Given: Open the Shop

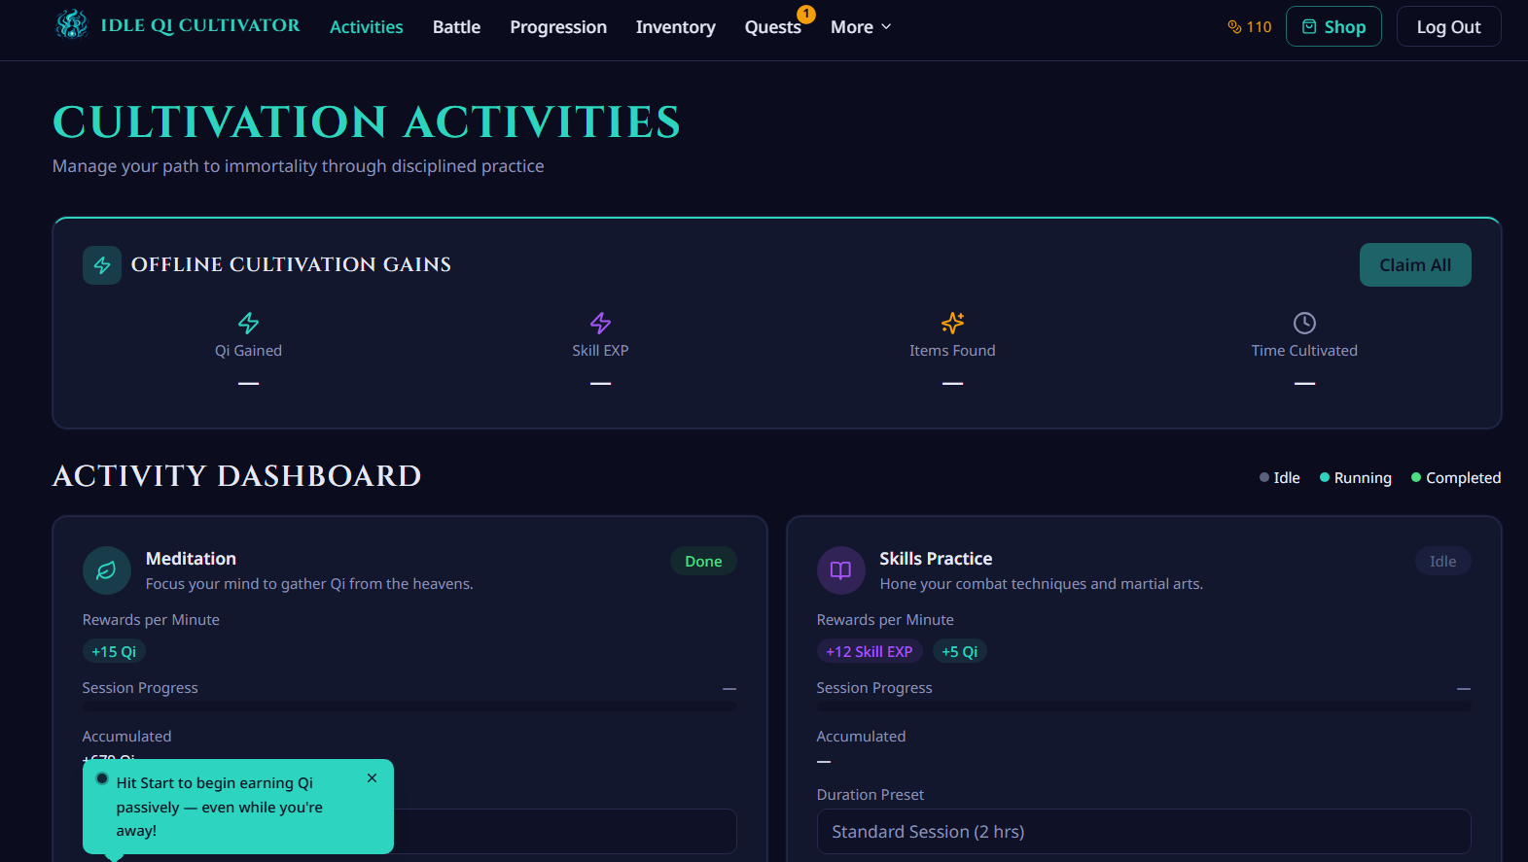Looking at the screenshot, I should click(x=1333, y=26).
